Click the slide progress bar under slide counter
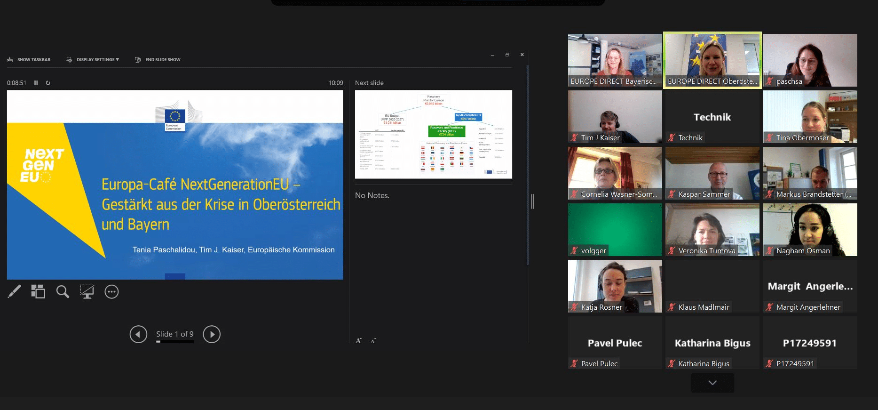The width and height of the screenshot is (878, 410). (175, 342)
